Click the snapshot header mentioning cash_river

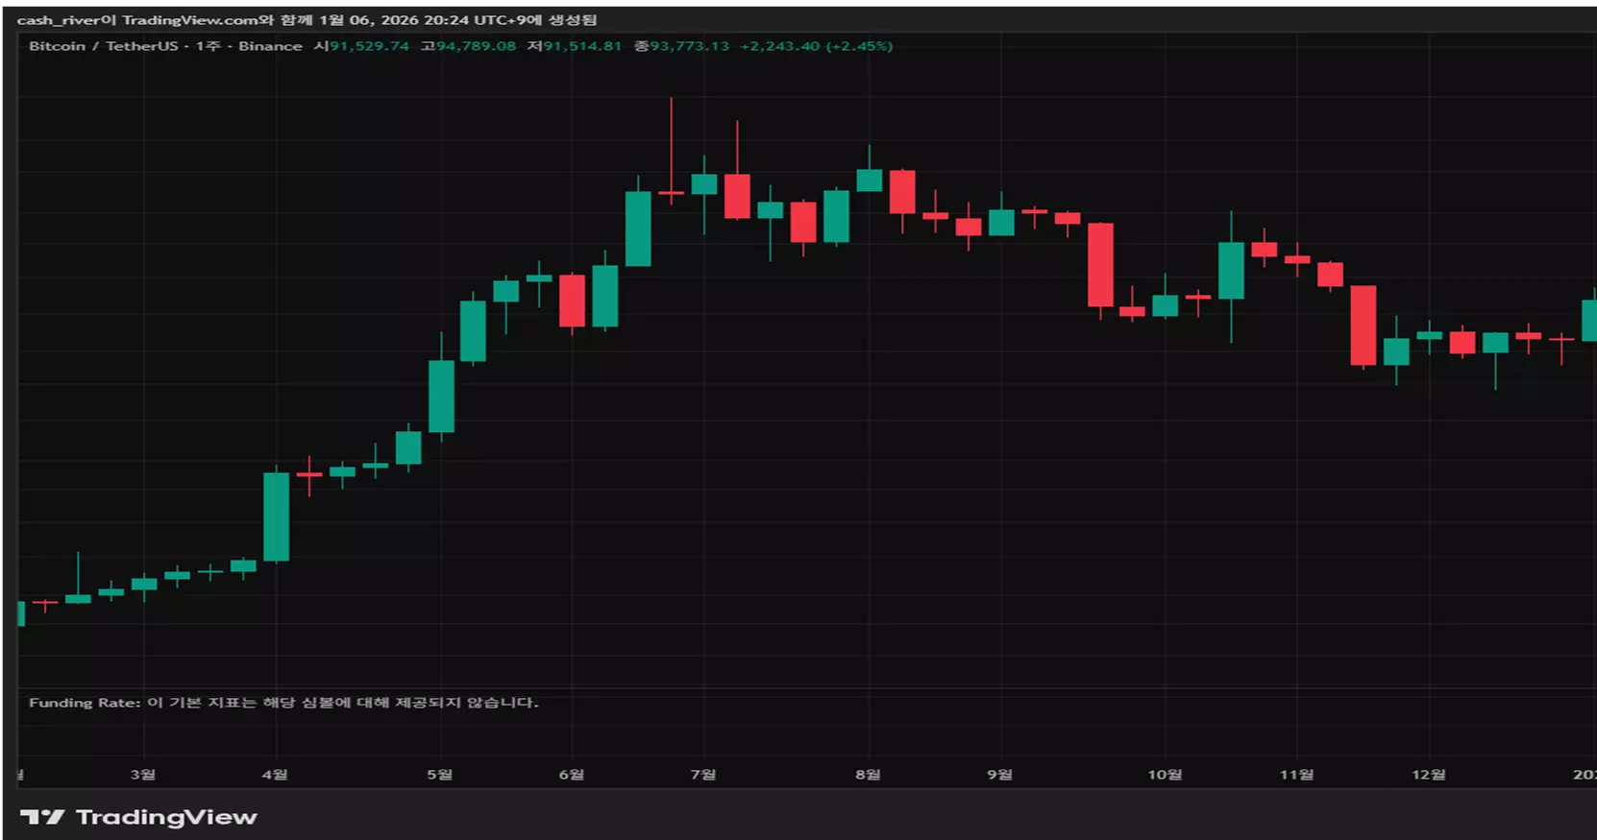(x=307, y=19)
